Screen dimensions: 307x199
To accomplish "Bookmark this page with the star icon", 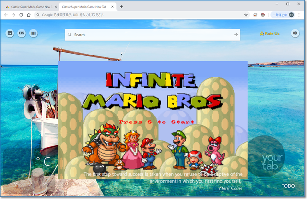I will pos(246,15).
